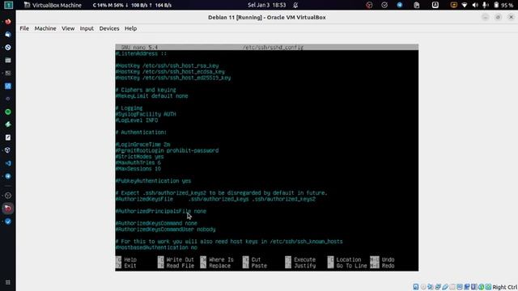Click the CPU execution status icon
Viewport: 518px width, 291px height.
click(474, 287)
